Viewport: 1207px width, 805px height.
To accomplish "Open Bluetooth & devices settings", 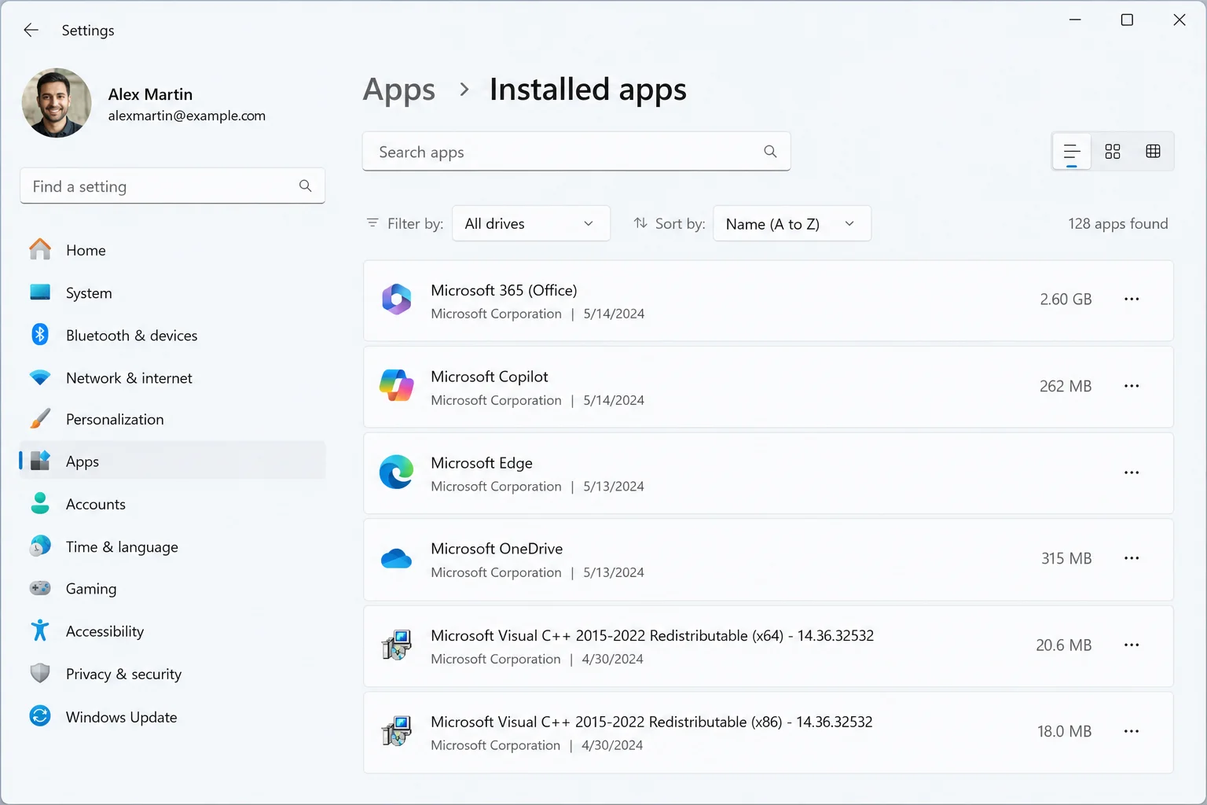I will [x=172, y=335].
